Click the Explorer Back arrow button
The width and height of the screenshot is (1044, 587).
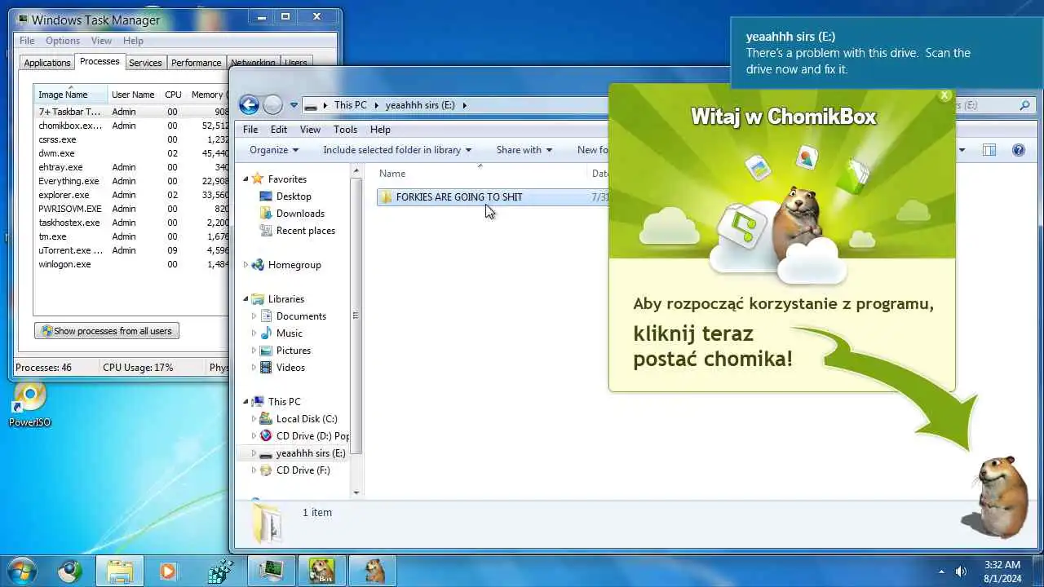click(x=250, y=104)
